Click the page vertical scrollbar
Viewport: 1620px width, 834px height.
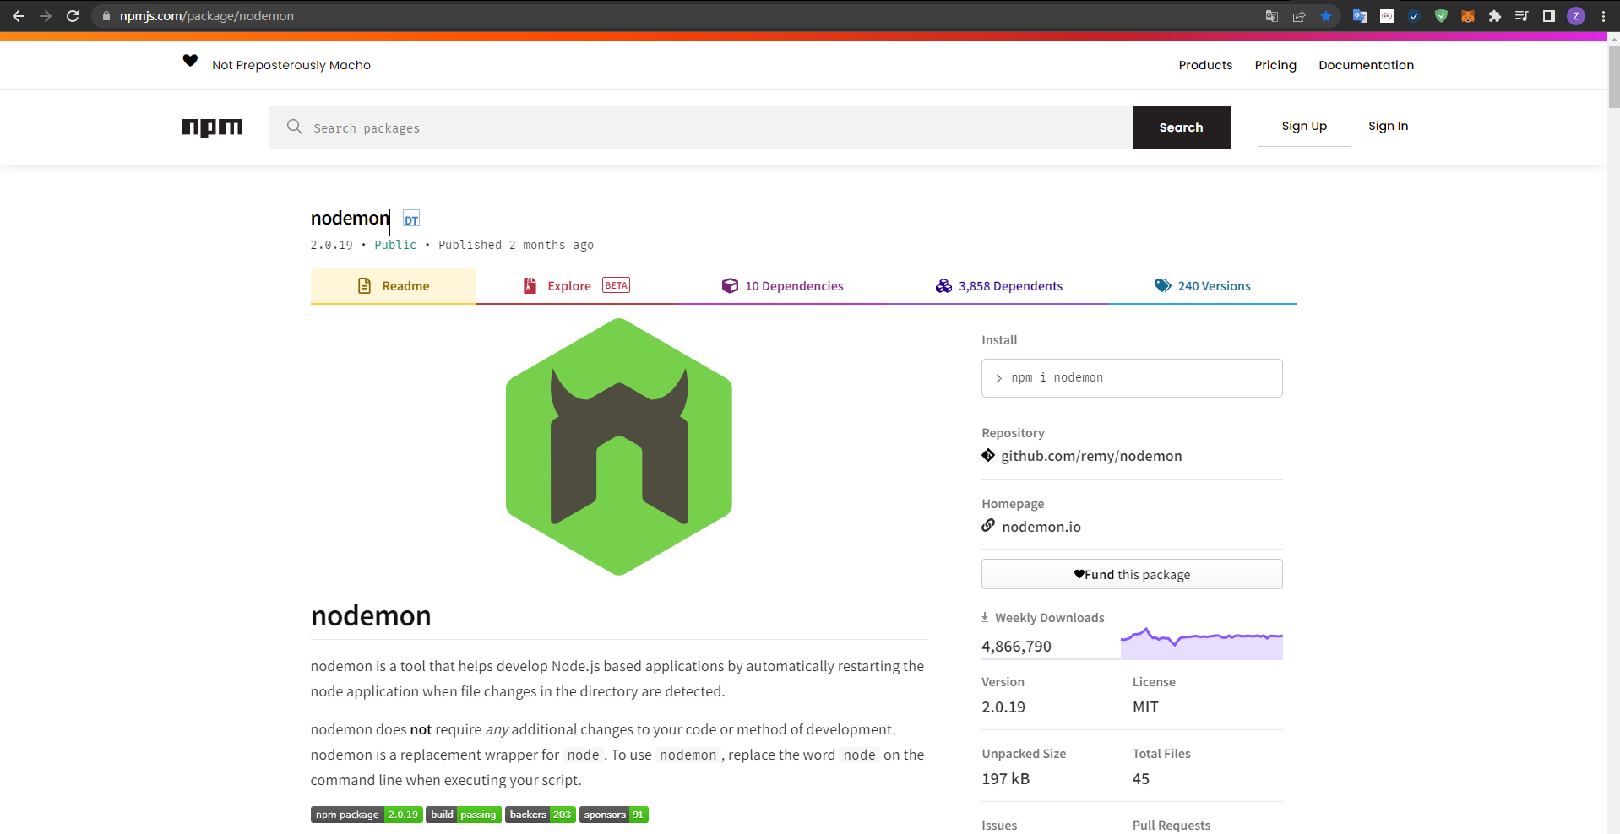1613,78
